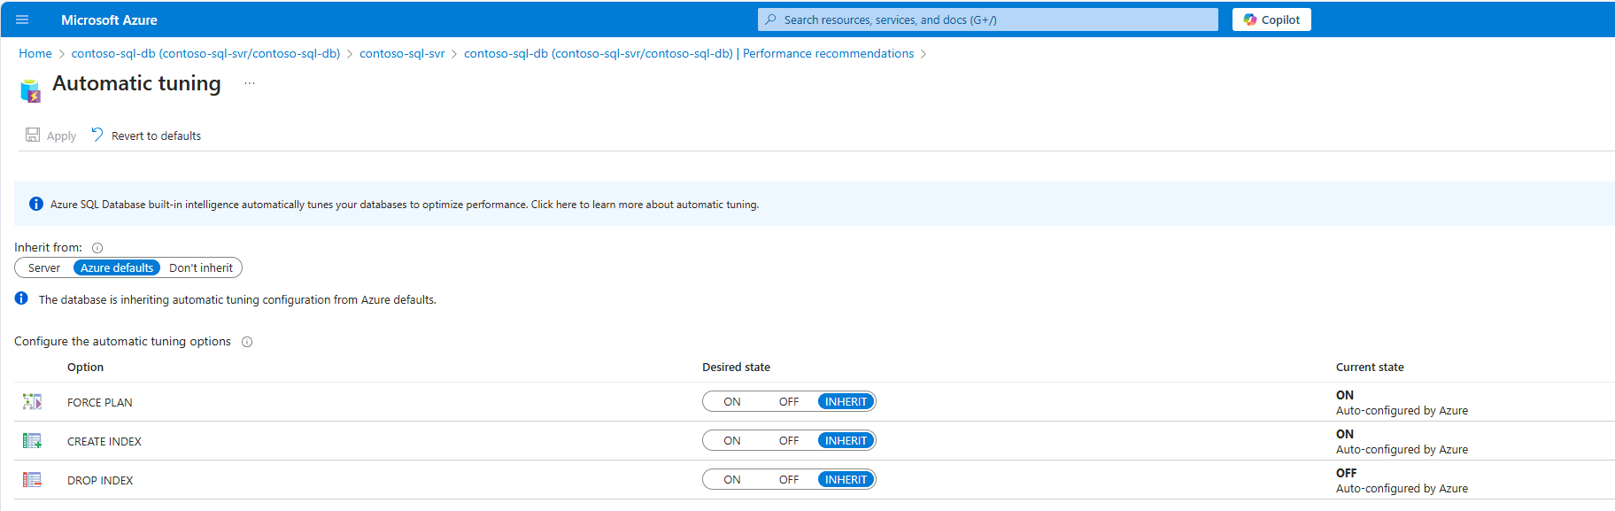Click the Automatic tuning database icon

[30, 90]
